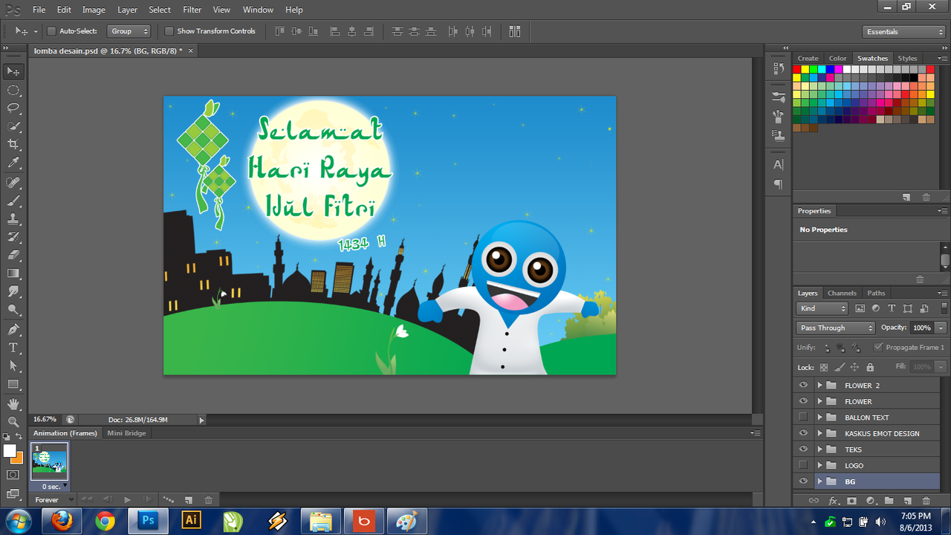Hide the FLOWER 2 group
Viewport: 951px width, 535px height.
pyautogui.click(x=803, y=385)
